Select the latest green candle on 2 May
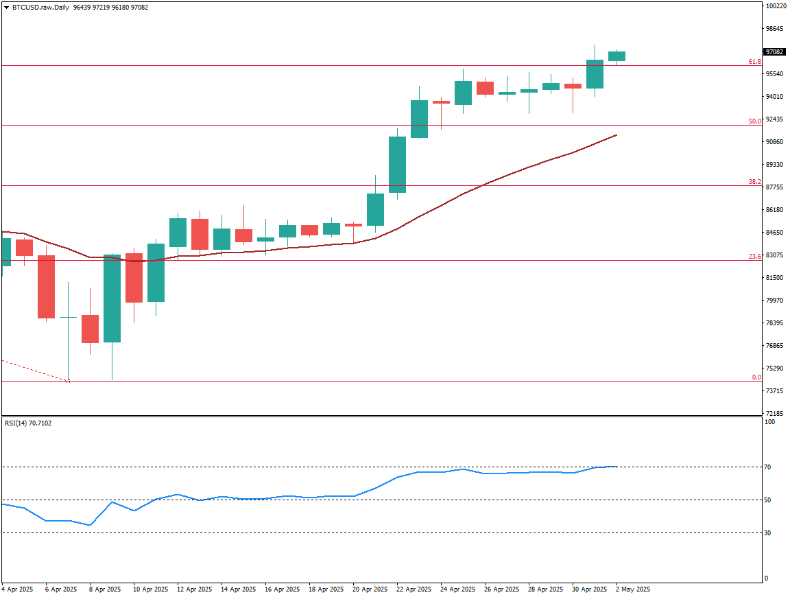The height and width of the screenshot is (597, 790). pos(617,56)
